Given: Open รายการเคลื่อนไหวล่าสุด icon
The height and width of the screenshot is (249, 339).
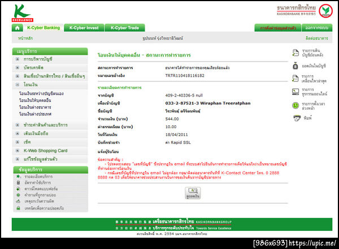Looking at the screenshot, I should 295,78.
